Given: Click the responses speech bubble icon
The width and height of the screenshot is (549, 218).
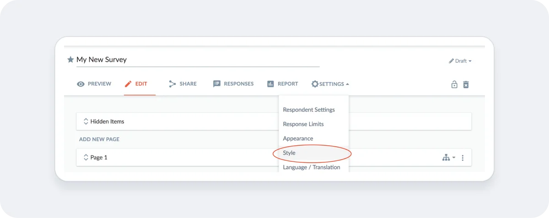Looking at the screenshot, I should (217, 84).
